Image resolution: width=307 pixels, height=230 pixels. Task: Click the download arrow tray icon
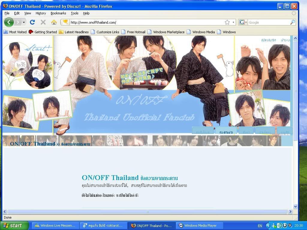point(285,226)
